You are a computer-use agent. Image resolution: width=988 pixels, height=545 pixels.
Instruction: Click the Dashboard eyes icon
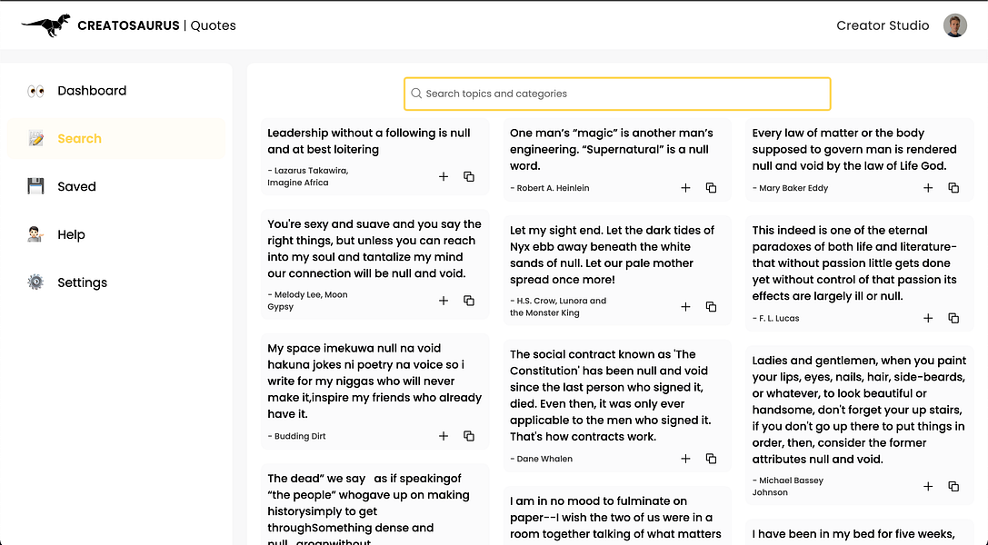pyautogui.click(x=36, y=91)
